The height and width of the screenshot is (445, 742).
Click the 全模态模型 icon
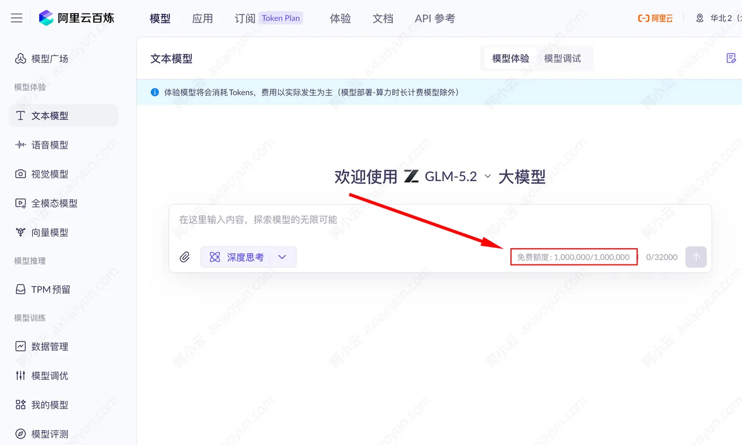tap(20, 203)
